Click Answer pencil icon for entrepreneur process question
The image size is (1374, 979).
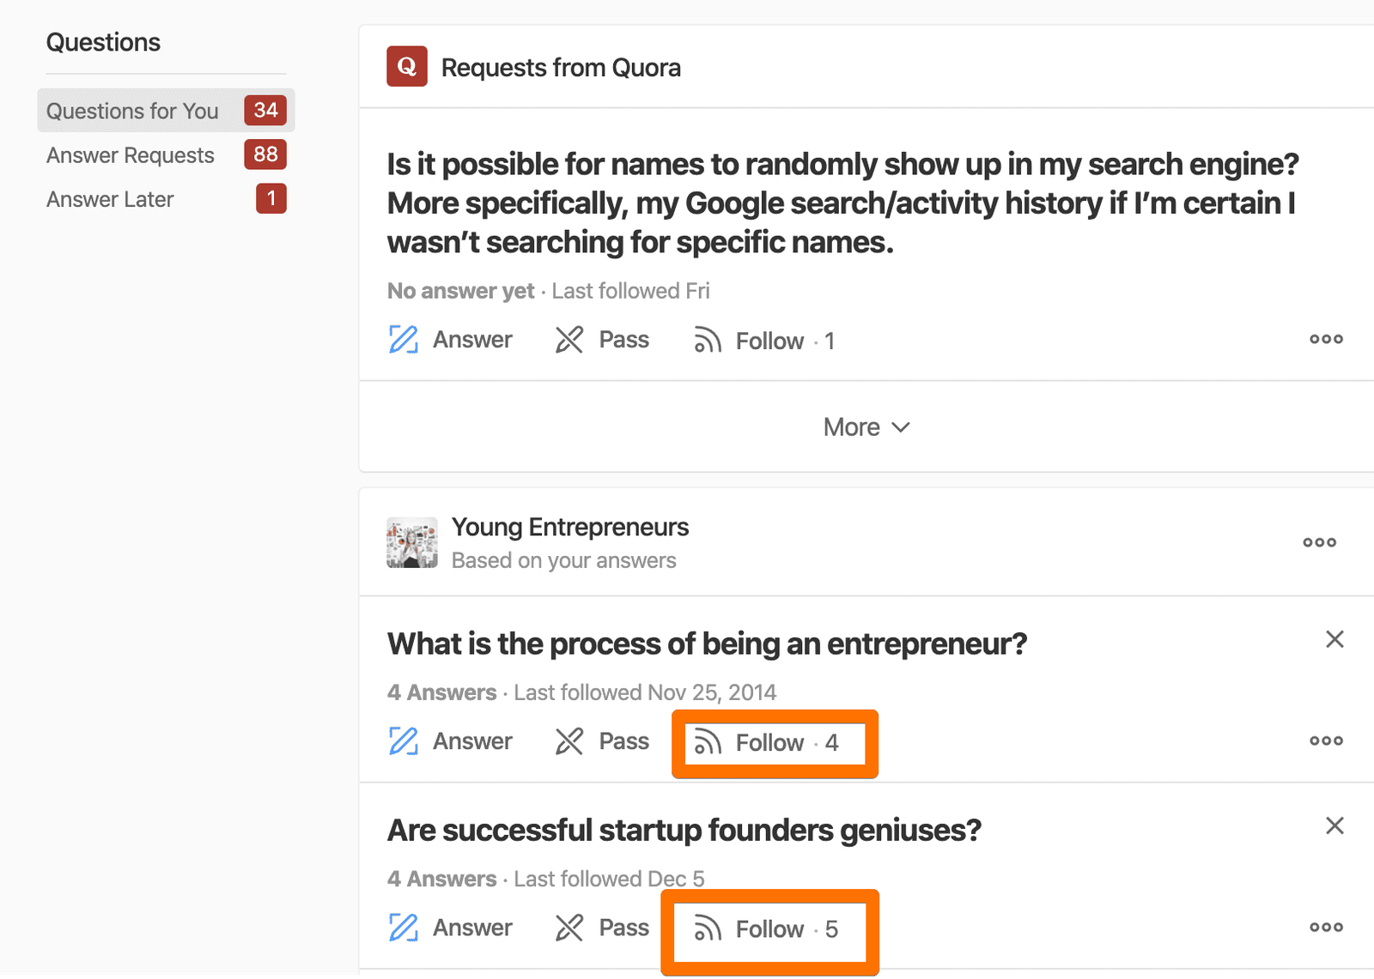pos(404,741)
